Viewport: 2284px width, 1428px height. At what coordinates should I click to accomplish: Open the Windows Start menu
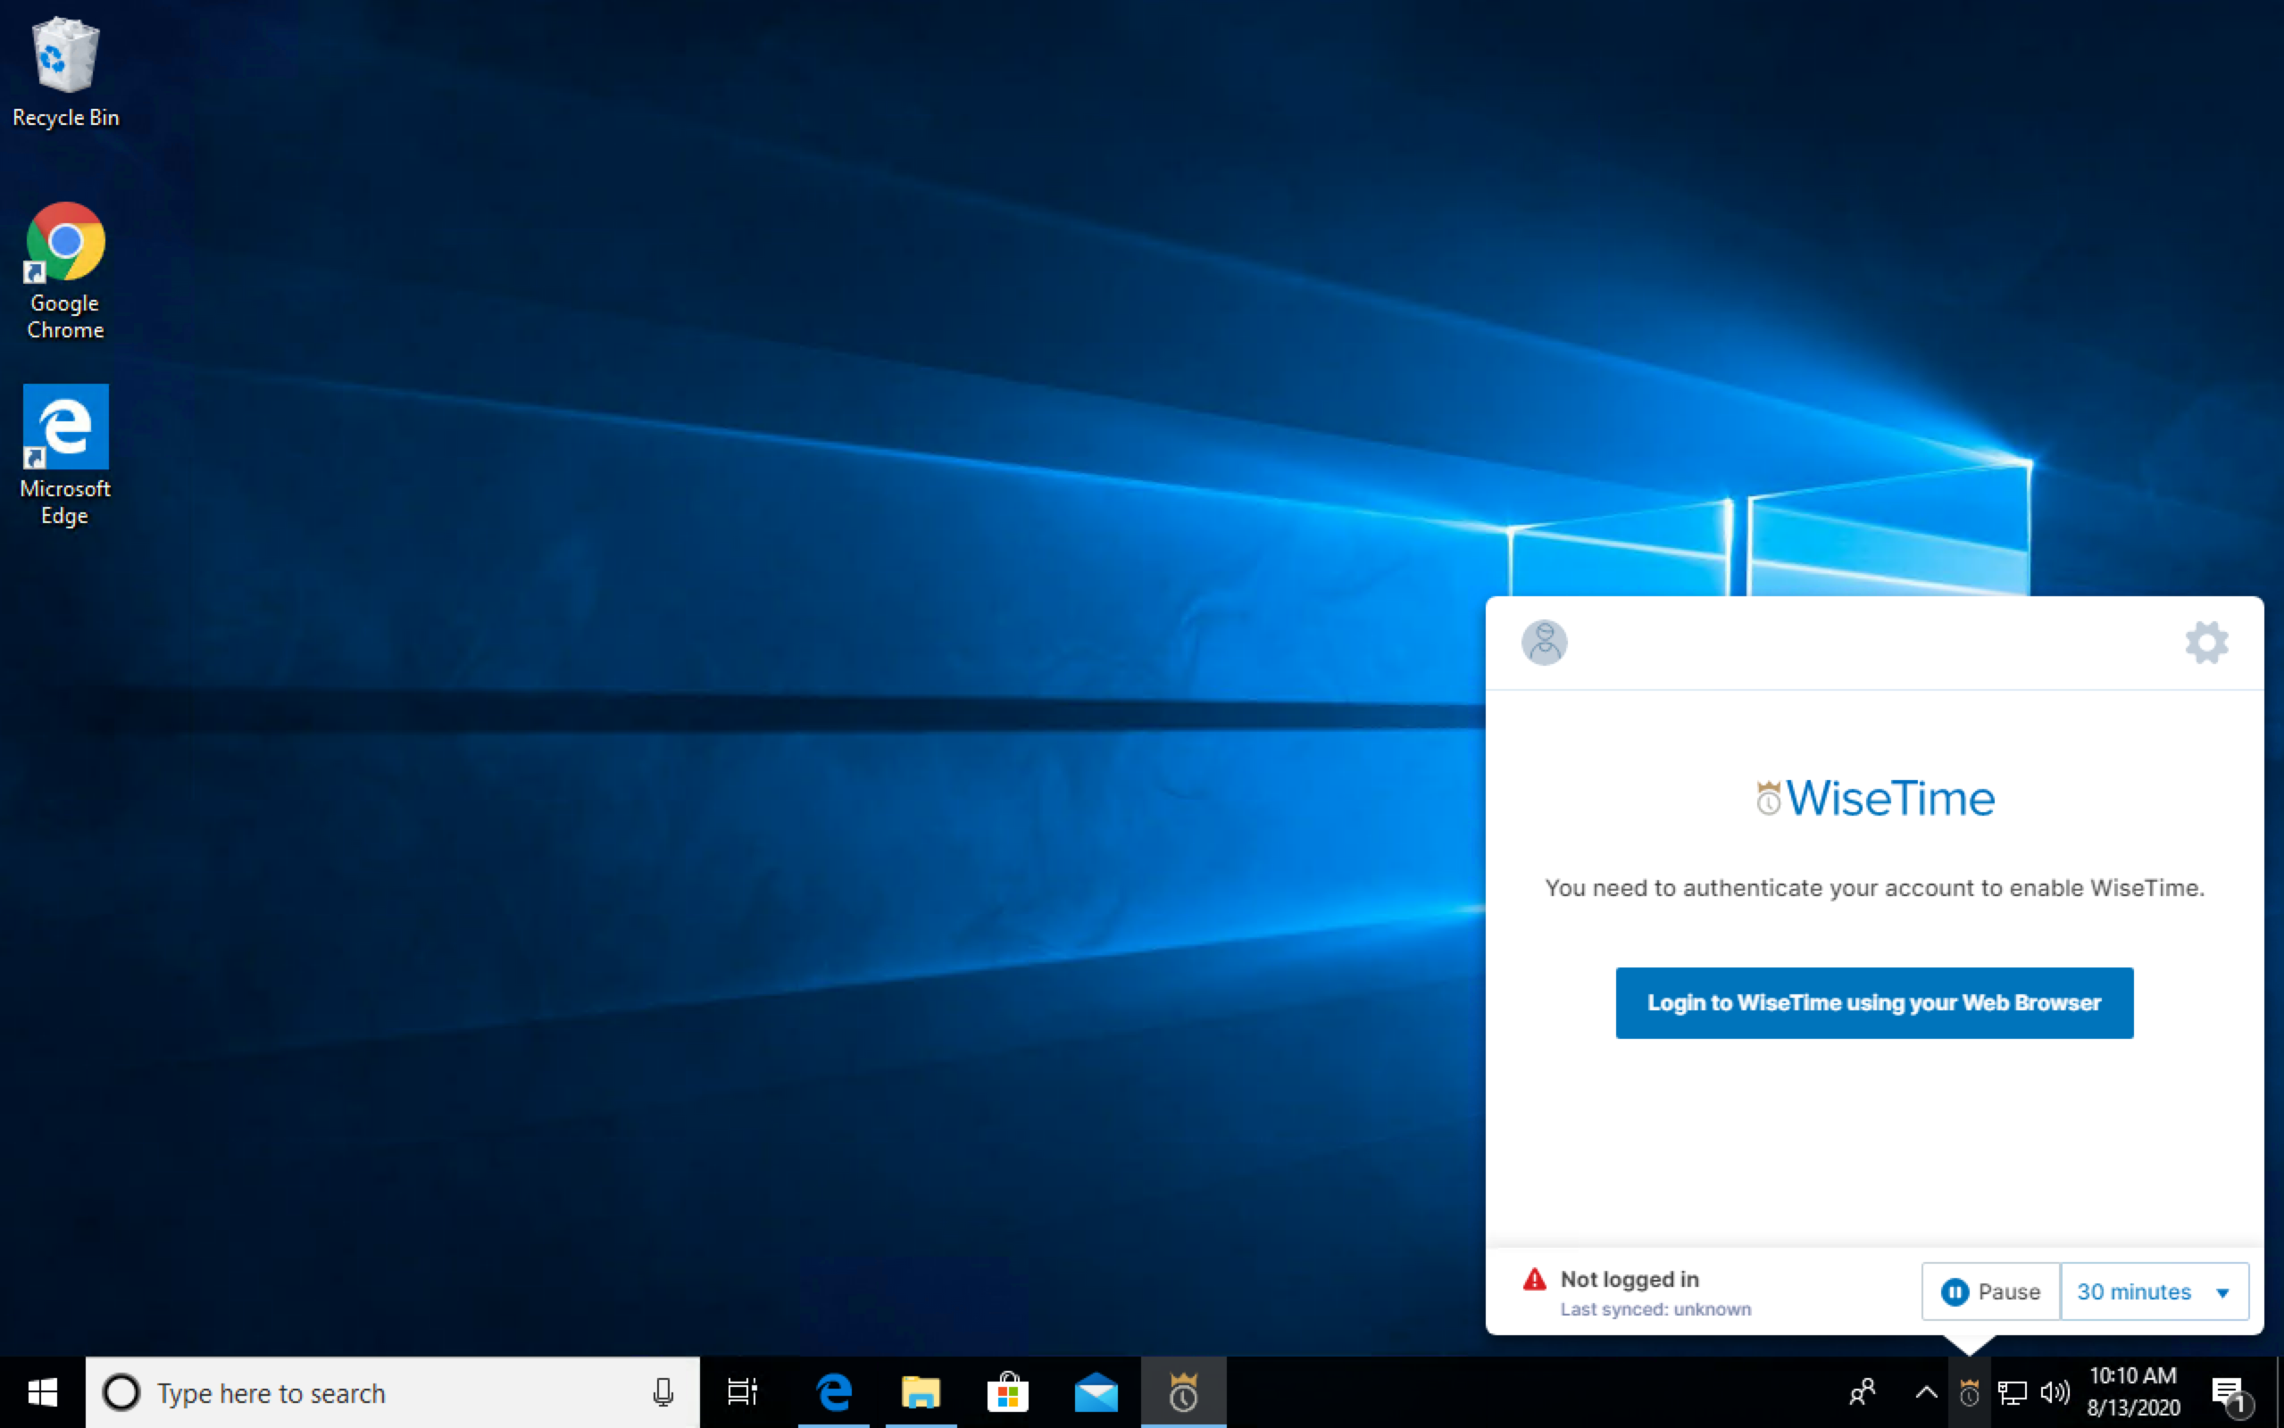click(43, 1392)
